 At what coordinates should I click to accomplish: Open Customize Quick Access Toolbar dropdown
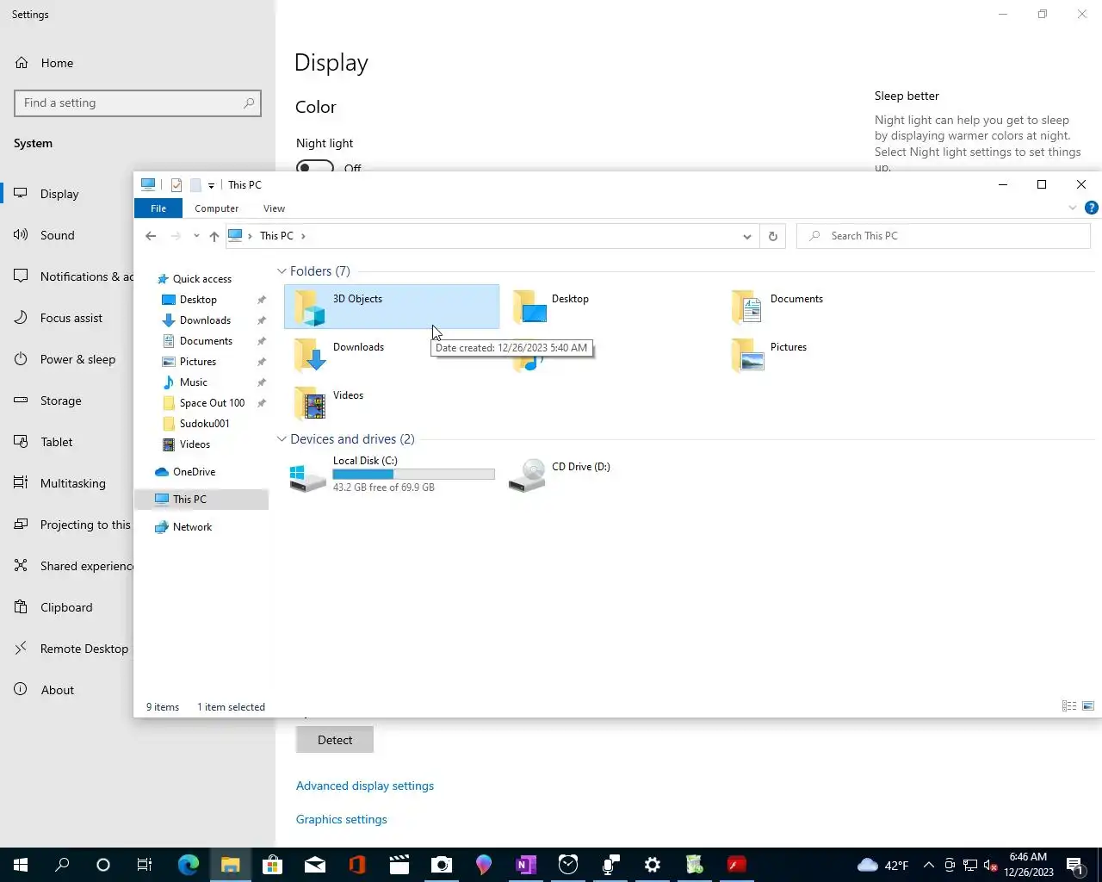tap(211, 185)
